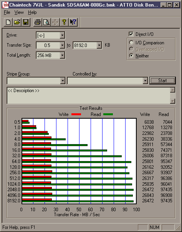Image resolution: width=182 pixels, height=232 pixels.
Task: Click the Start benchmark button
Action: point(162,81)
